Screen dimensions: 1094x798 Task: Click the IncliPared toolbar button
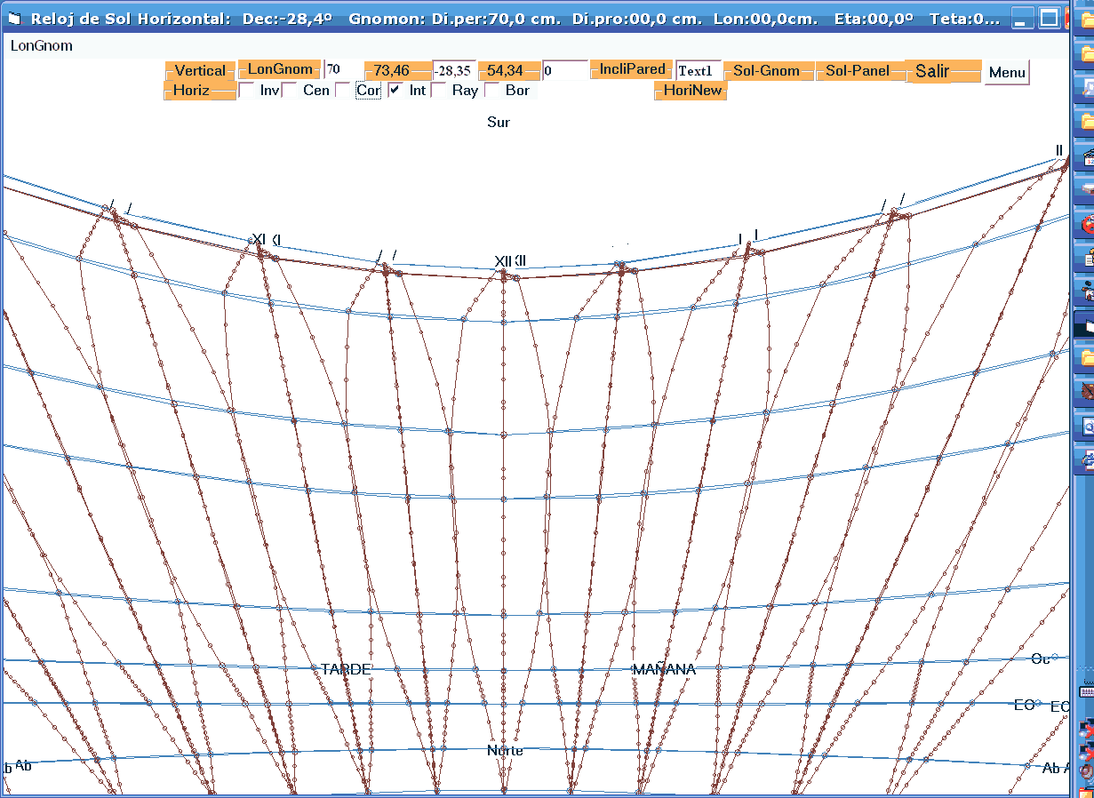click(631, 69)
